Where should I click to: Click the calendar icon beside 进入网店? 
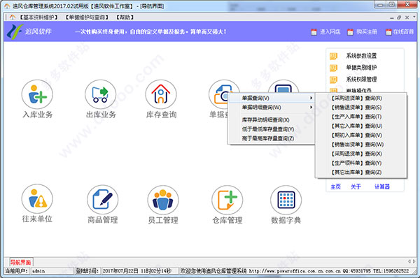[314, 32]
